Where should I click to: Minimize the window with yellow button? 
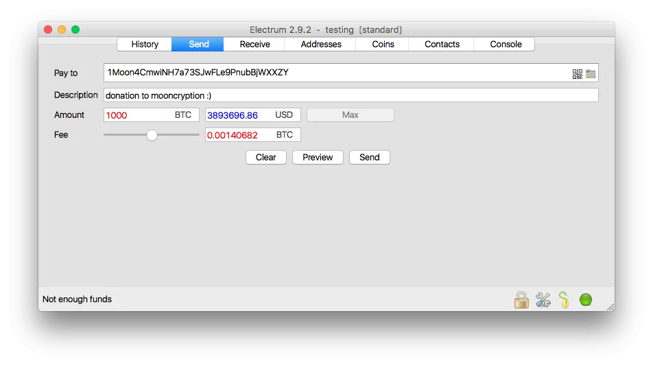(62, 29)
